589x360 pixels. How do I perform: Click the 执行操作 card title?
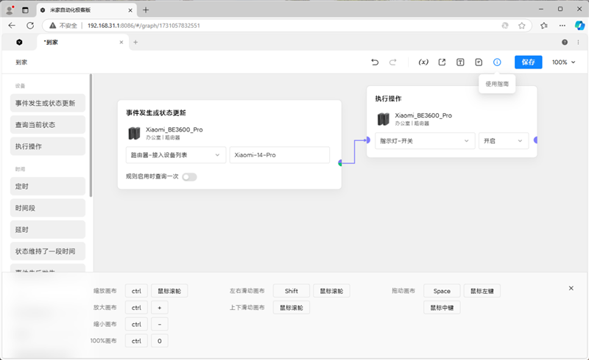pos(388,98)
